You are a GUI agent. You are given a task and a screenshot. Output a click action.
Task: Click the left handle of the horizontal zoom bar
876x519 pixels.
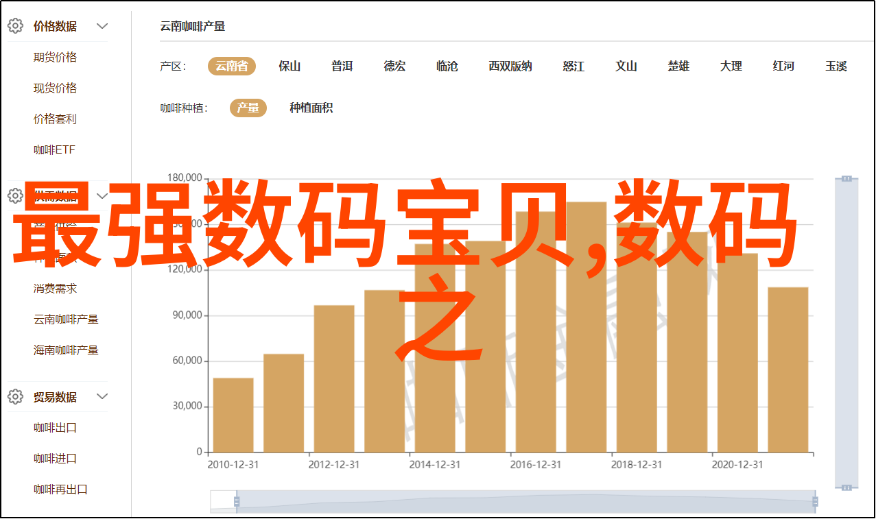[237, 502]
